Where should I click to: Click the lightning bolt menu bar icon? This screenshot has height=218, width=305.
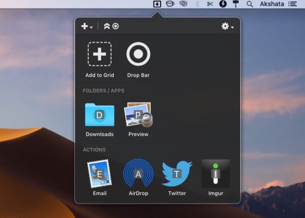[x=223, y=4]
